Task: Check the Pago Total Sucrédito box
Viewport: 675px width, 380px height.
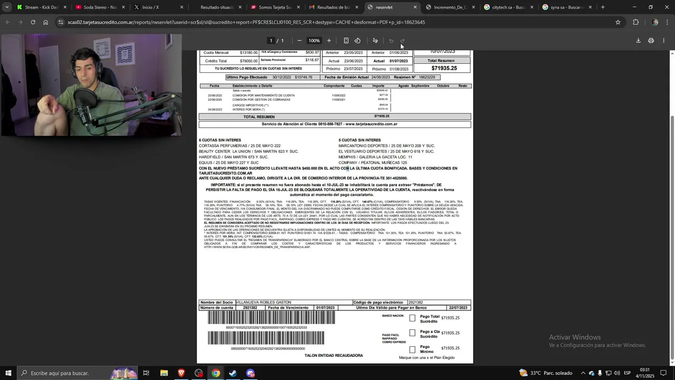Action: coord(412,318)
